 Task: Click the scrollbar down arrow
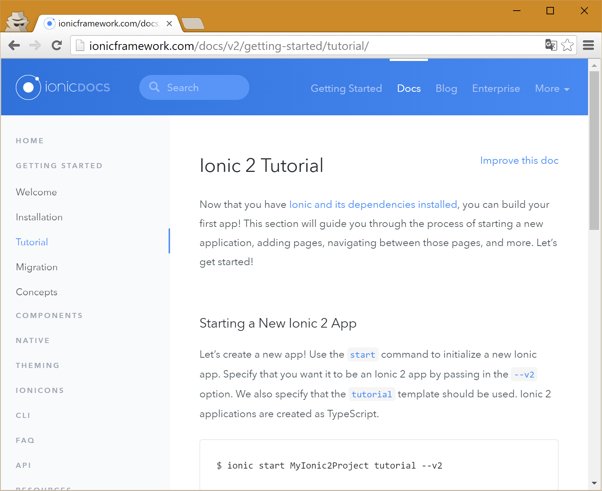click(x=594, y=483)
